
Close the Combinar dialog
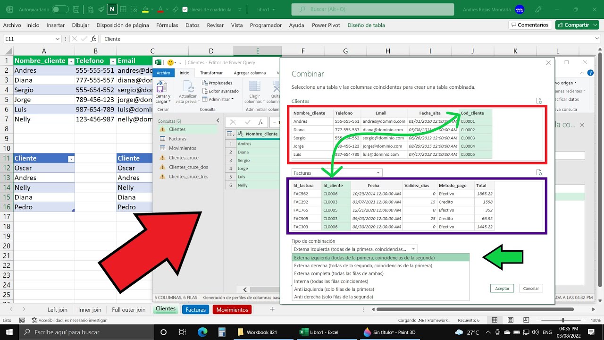click(548, 63)
